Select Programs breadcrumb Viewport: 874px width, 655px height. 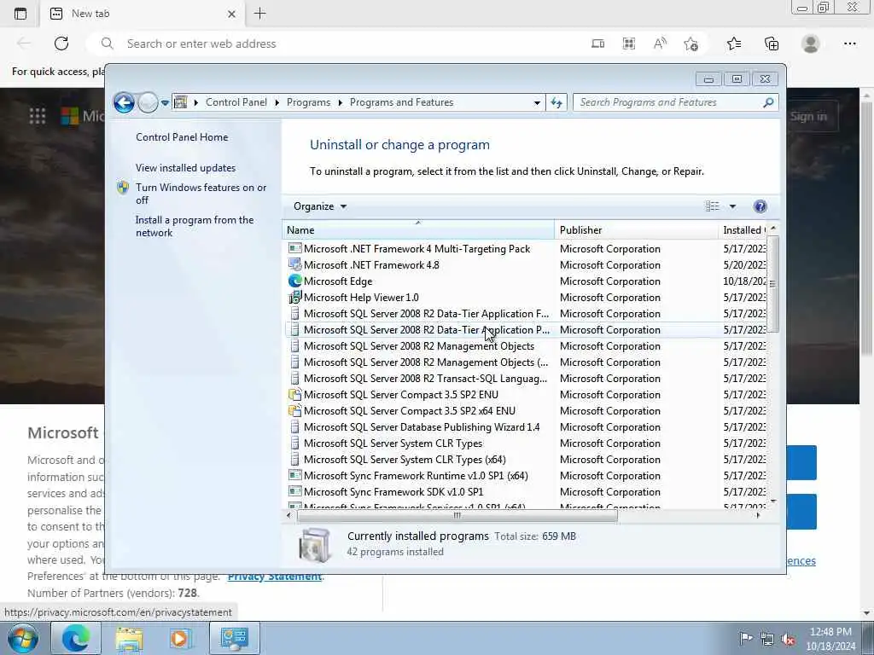pyautogui.click(x=308, y=102)
